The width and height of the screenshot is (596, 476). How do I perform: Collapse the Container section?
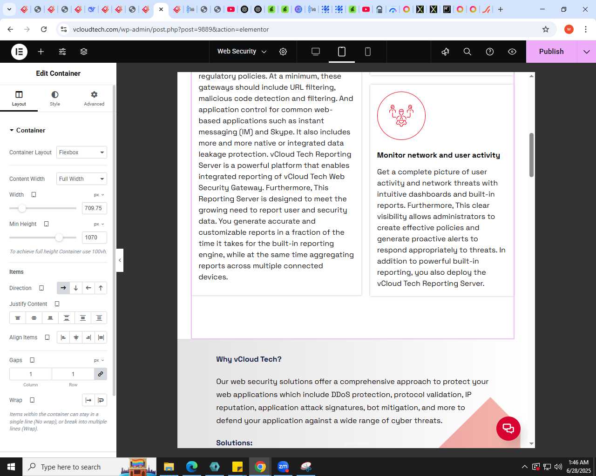[27, 130]
